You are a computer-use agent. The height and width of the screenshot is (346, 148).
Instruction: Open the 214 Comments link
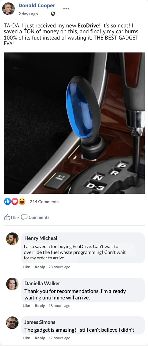(x=44, y=202)
